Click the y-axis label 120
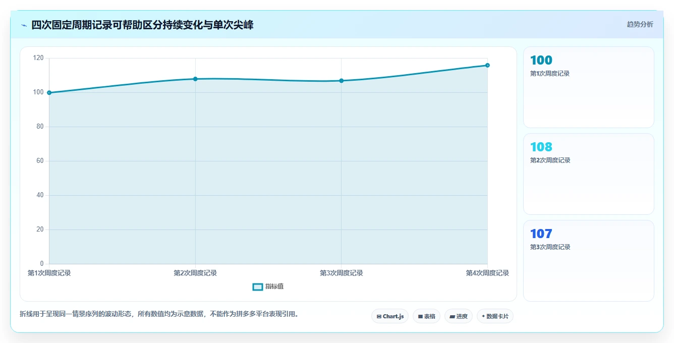The height and width of the screenshot is (343, 674). [x=39, y=58]
